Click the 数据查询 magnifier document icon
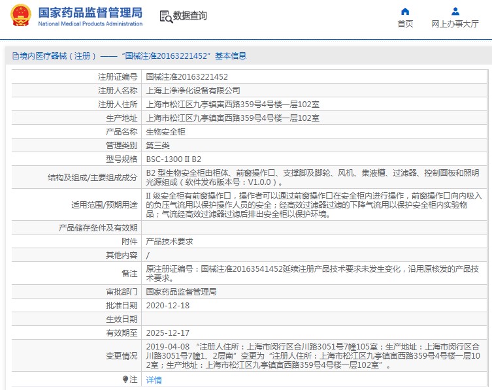This screenshot has height=390, width=492. 165,16
